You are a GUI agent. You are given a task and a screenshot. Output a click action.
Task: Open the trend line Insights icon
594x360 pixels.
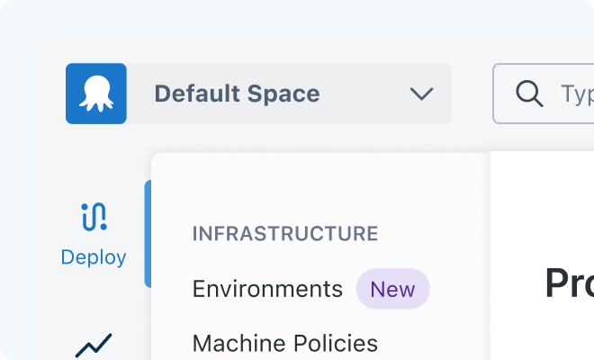click(94, 346)
